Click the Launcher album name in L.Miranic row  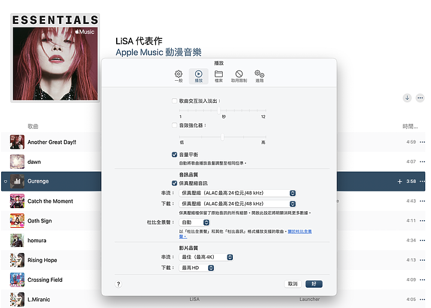[x=309, y=299]
